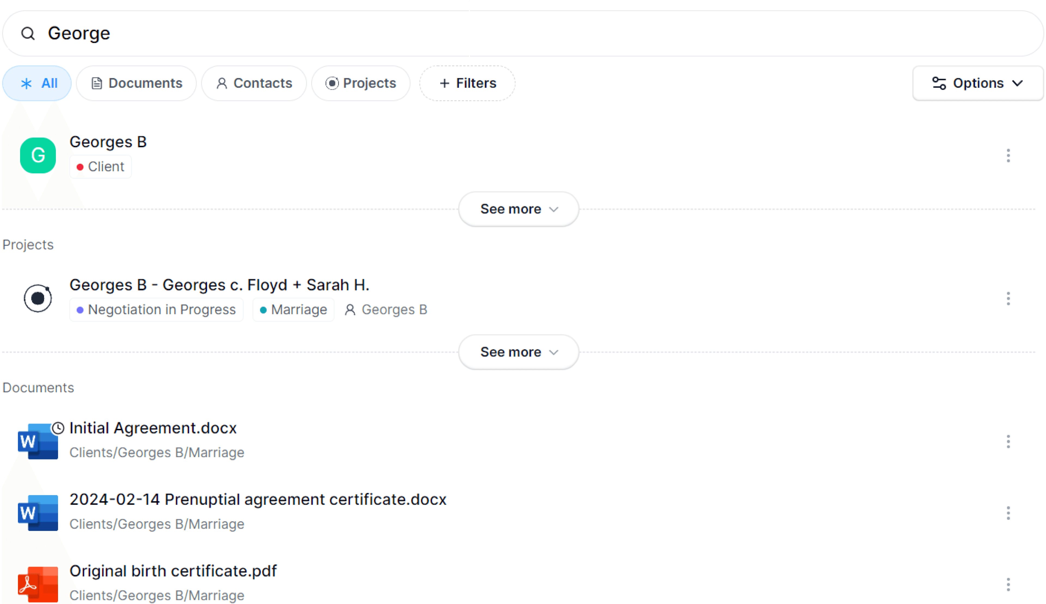Open the Options dropdown

pyautogui.click(x=978, y=83)
